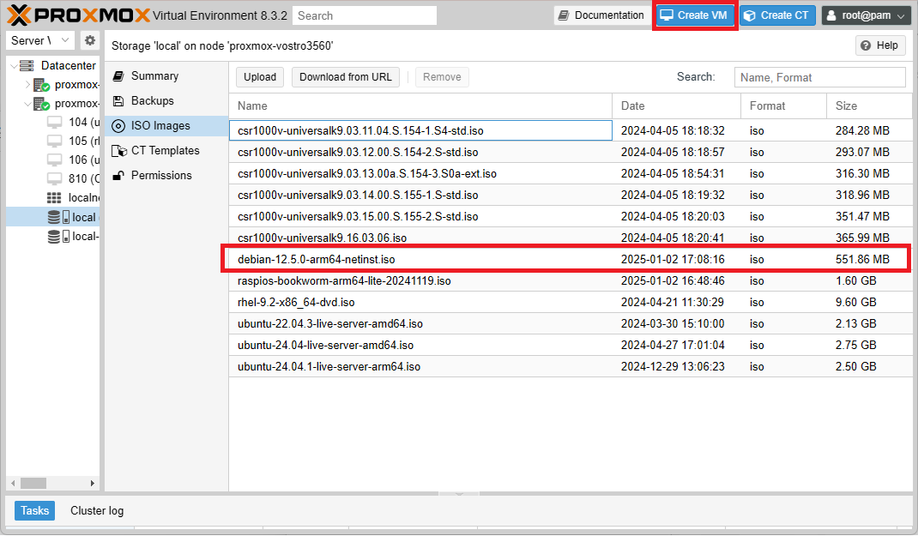The height and width of the screenshot is (536, 918).
Task: Select VM 106 monitor icon
Action: pyautogui.click(x=54, y=160)
